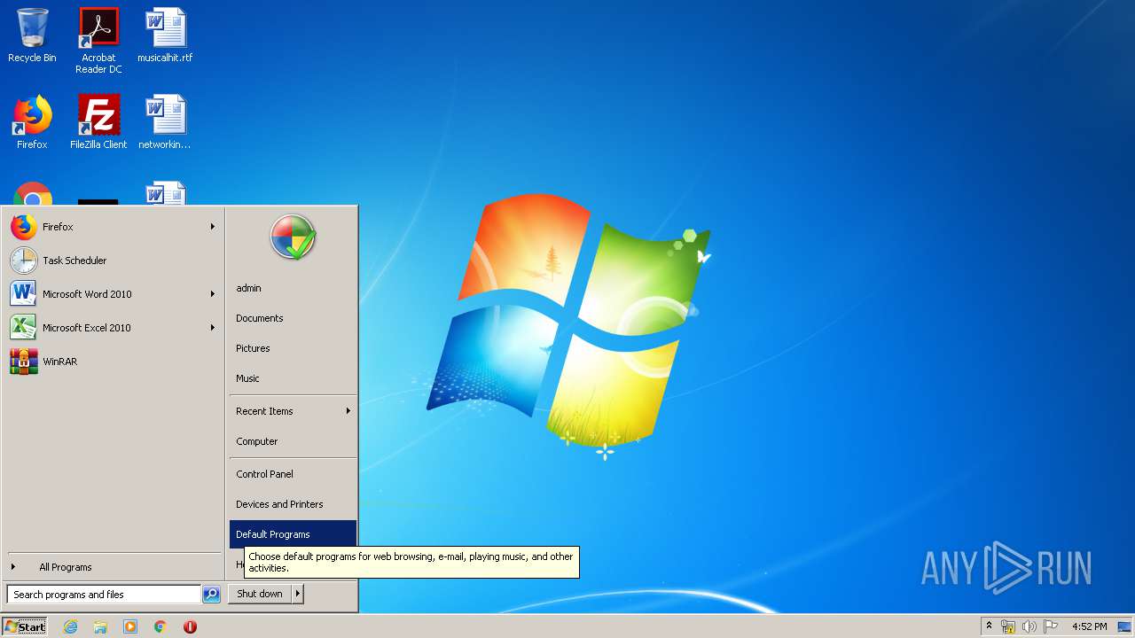Screen dimensions: 1135x638
Task: Select the Firefox desktop shortcut
Action: (32, 122)
